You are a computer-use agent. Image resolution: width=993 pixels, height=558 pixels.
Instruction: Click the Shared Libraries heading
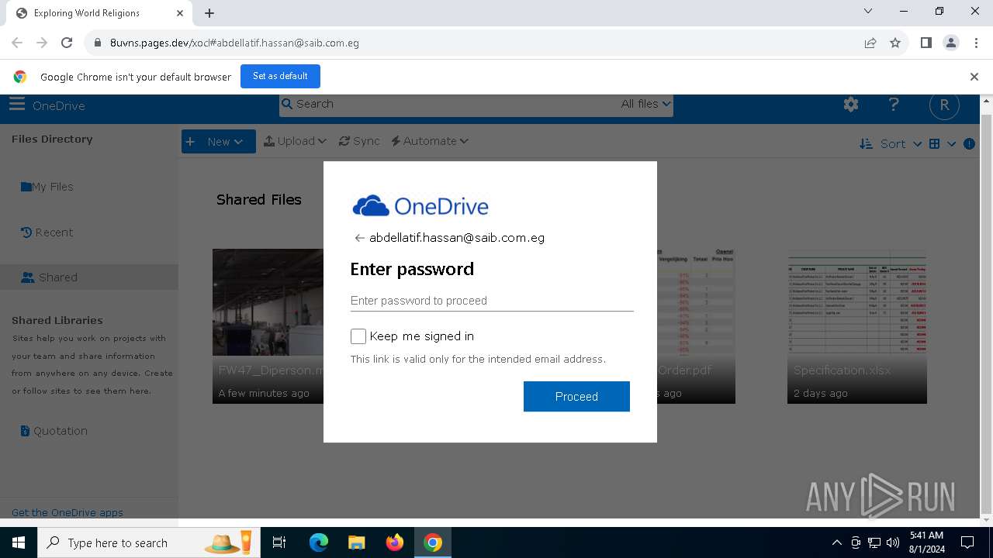57,320
